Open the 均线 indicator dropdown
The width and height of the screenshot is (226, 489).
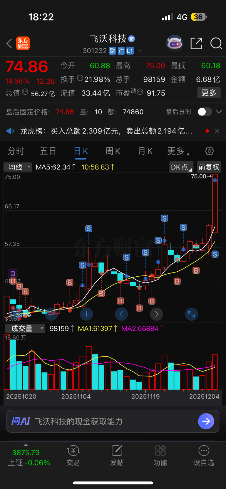(x=18, y=167)
